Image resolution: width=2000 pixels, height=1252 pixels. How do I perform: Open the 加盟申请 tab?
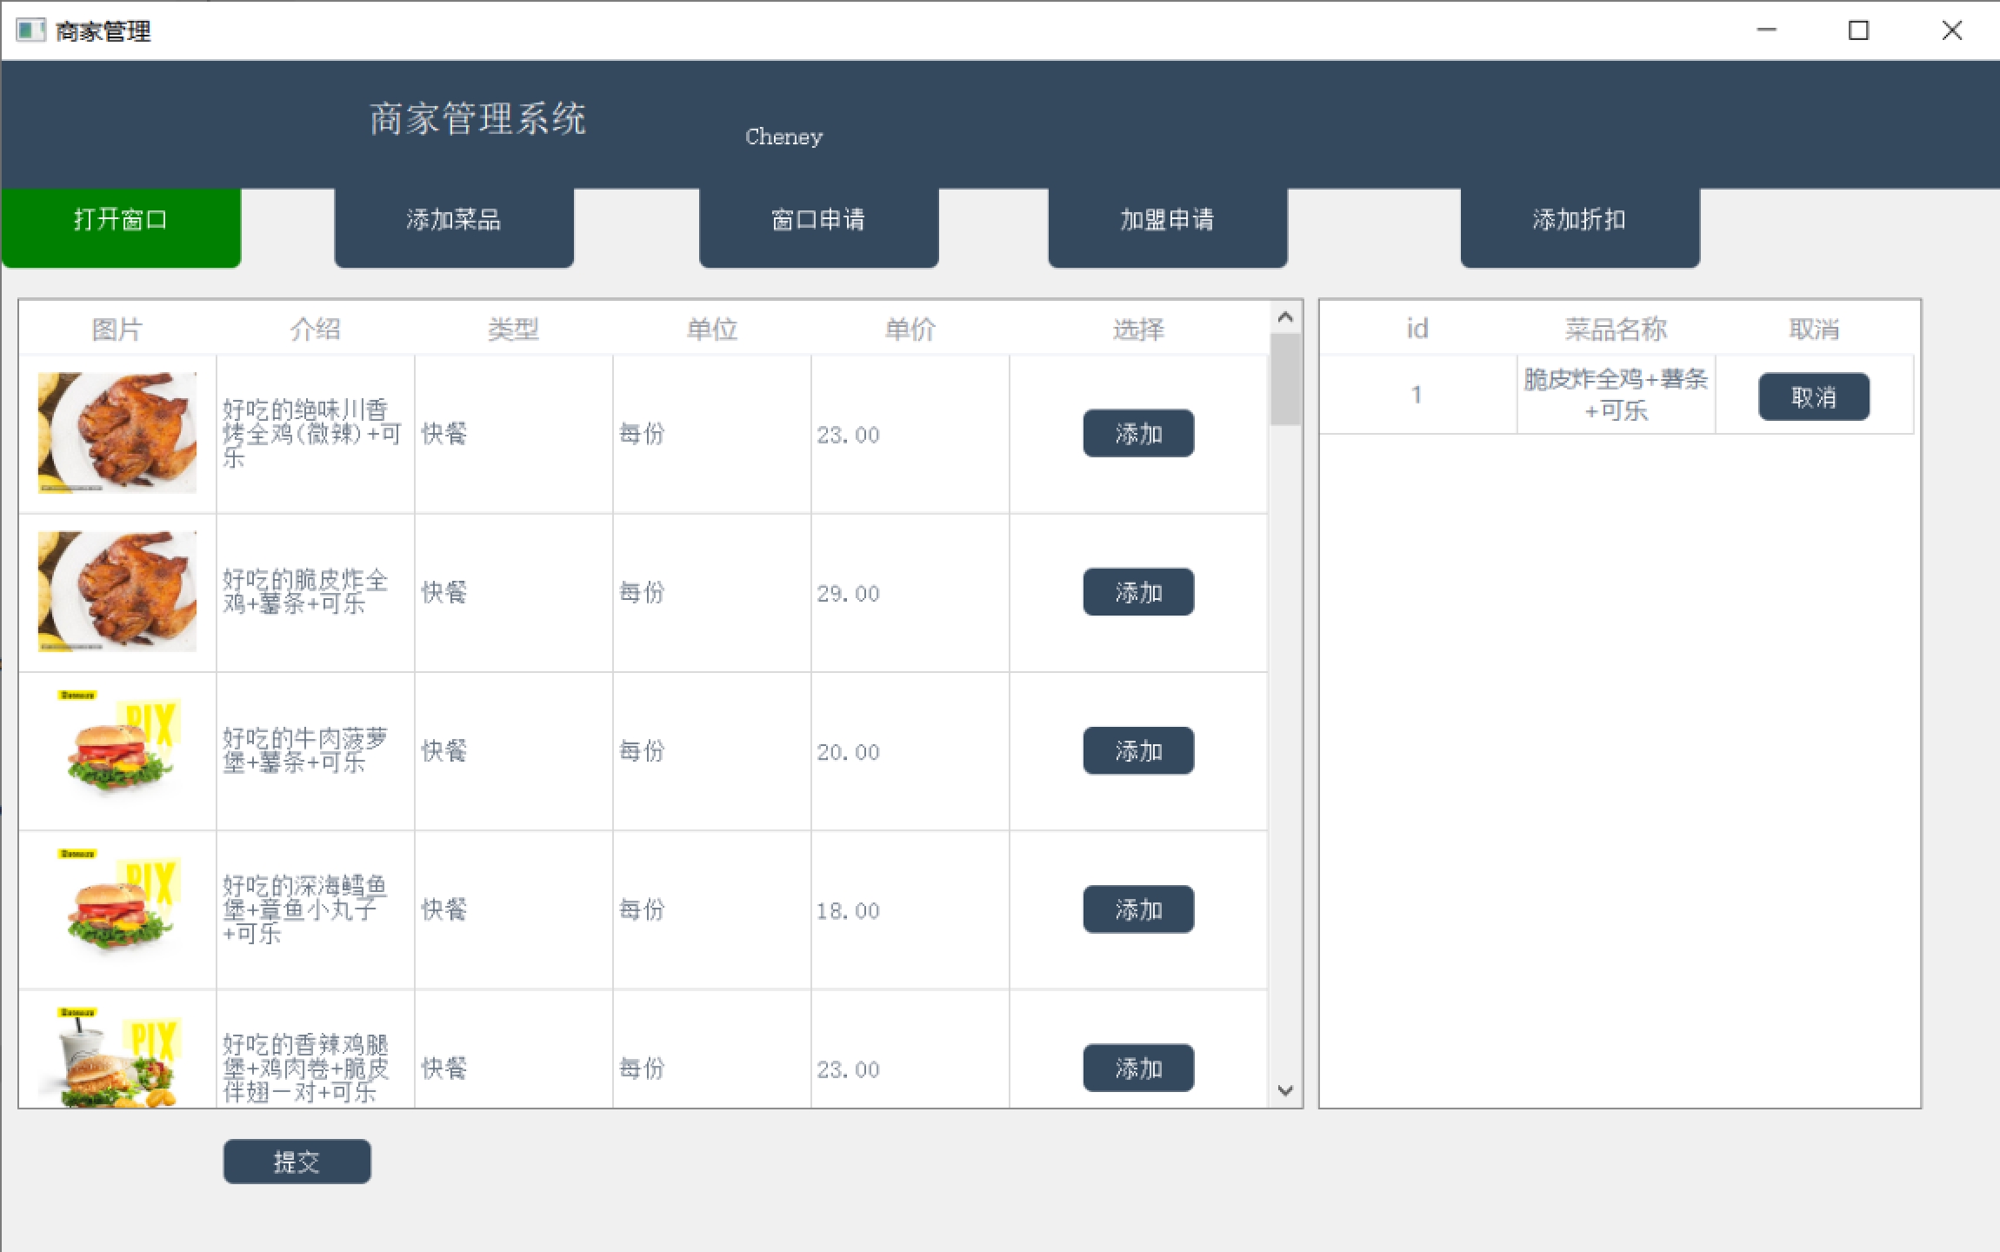1167,221
